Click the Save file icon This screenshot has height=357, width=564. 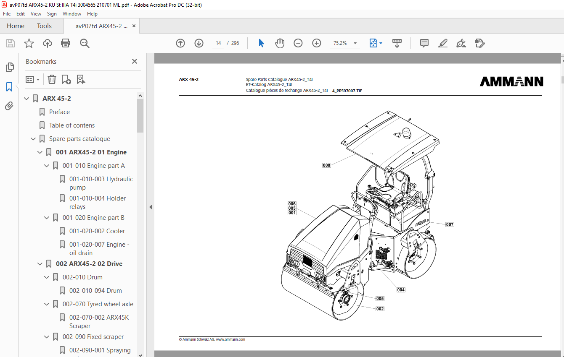(x=11, y=43)
